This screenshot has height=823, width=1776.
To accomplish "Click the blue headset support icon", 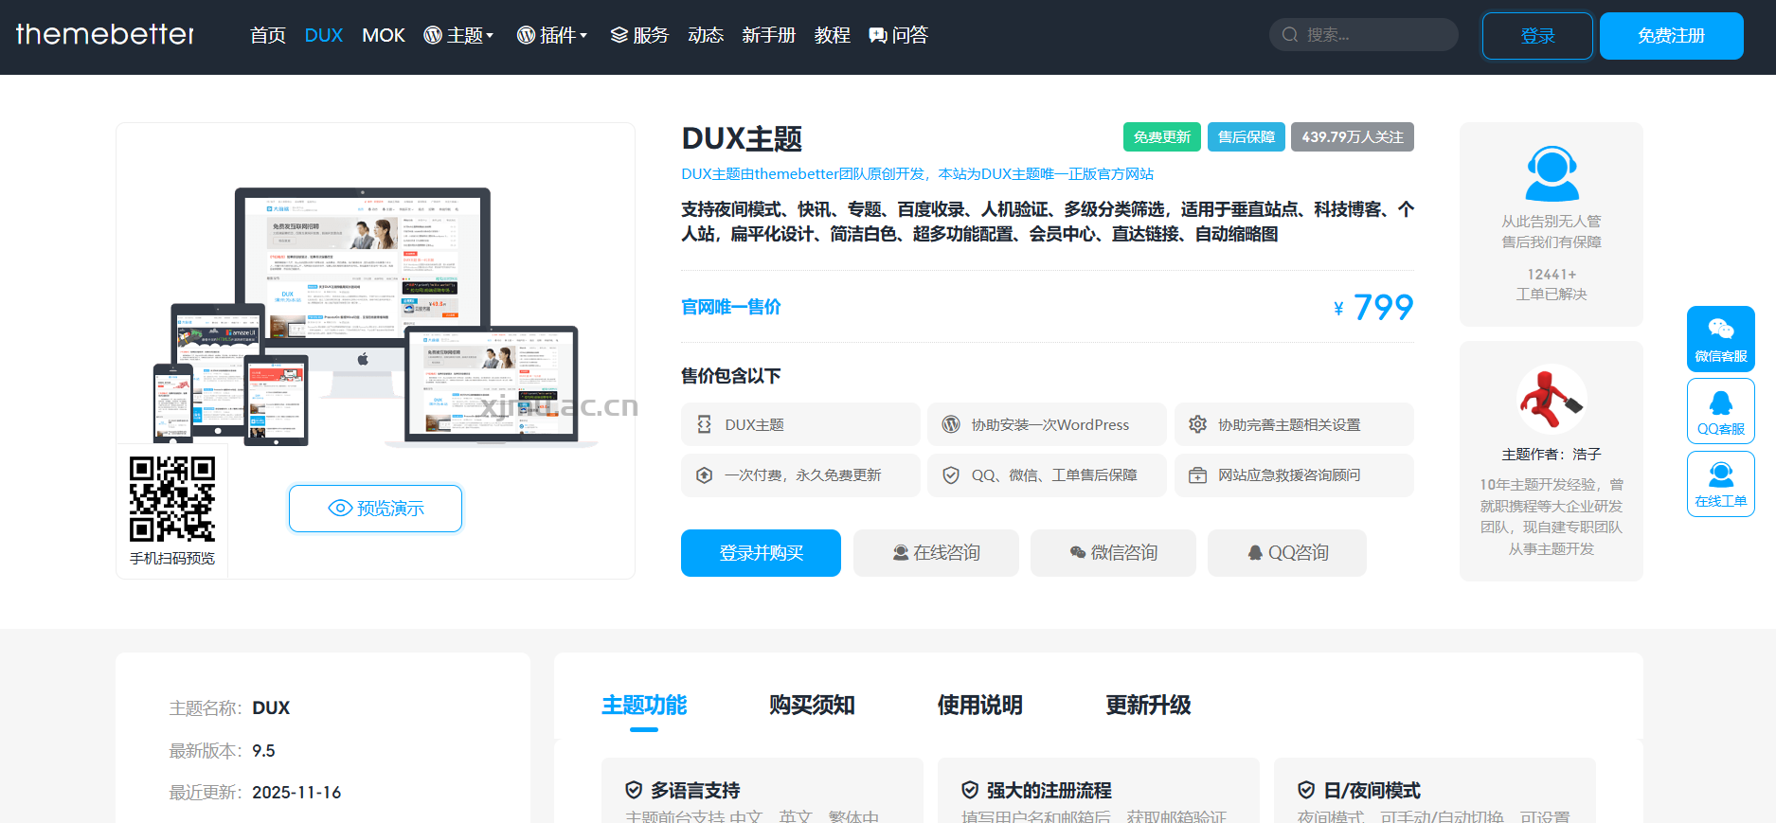I will (1551, 173).
